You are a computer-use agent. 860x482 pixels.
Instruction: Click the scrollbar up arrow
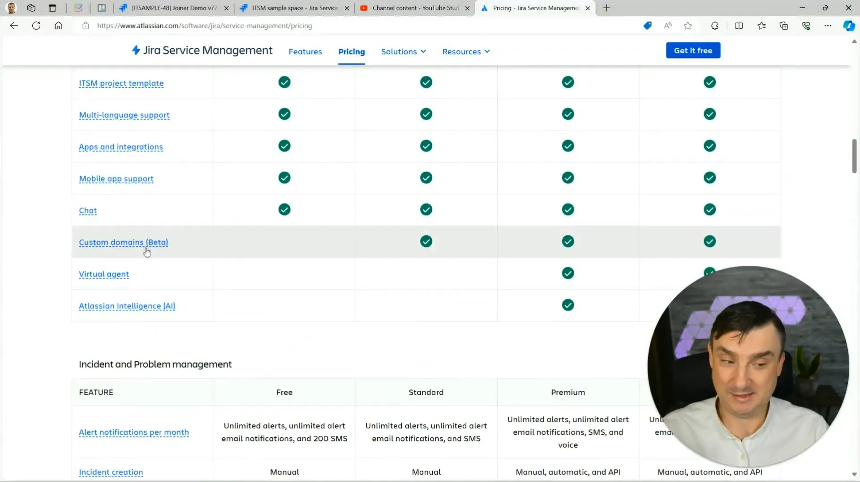[854, 41]
